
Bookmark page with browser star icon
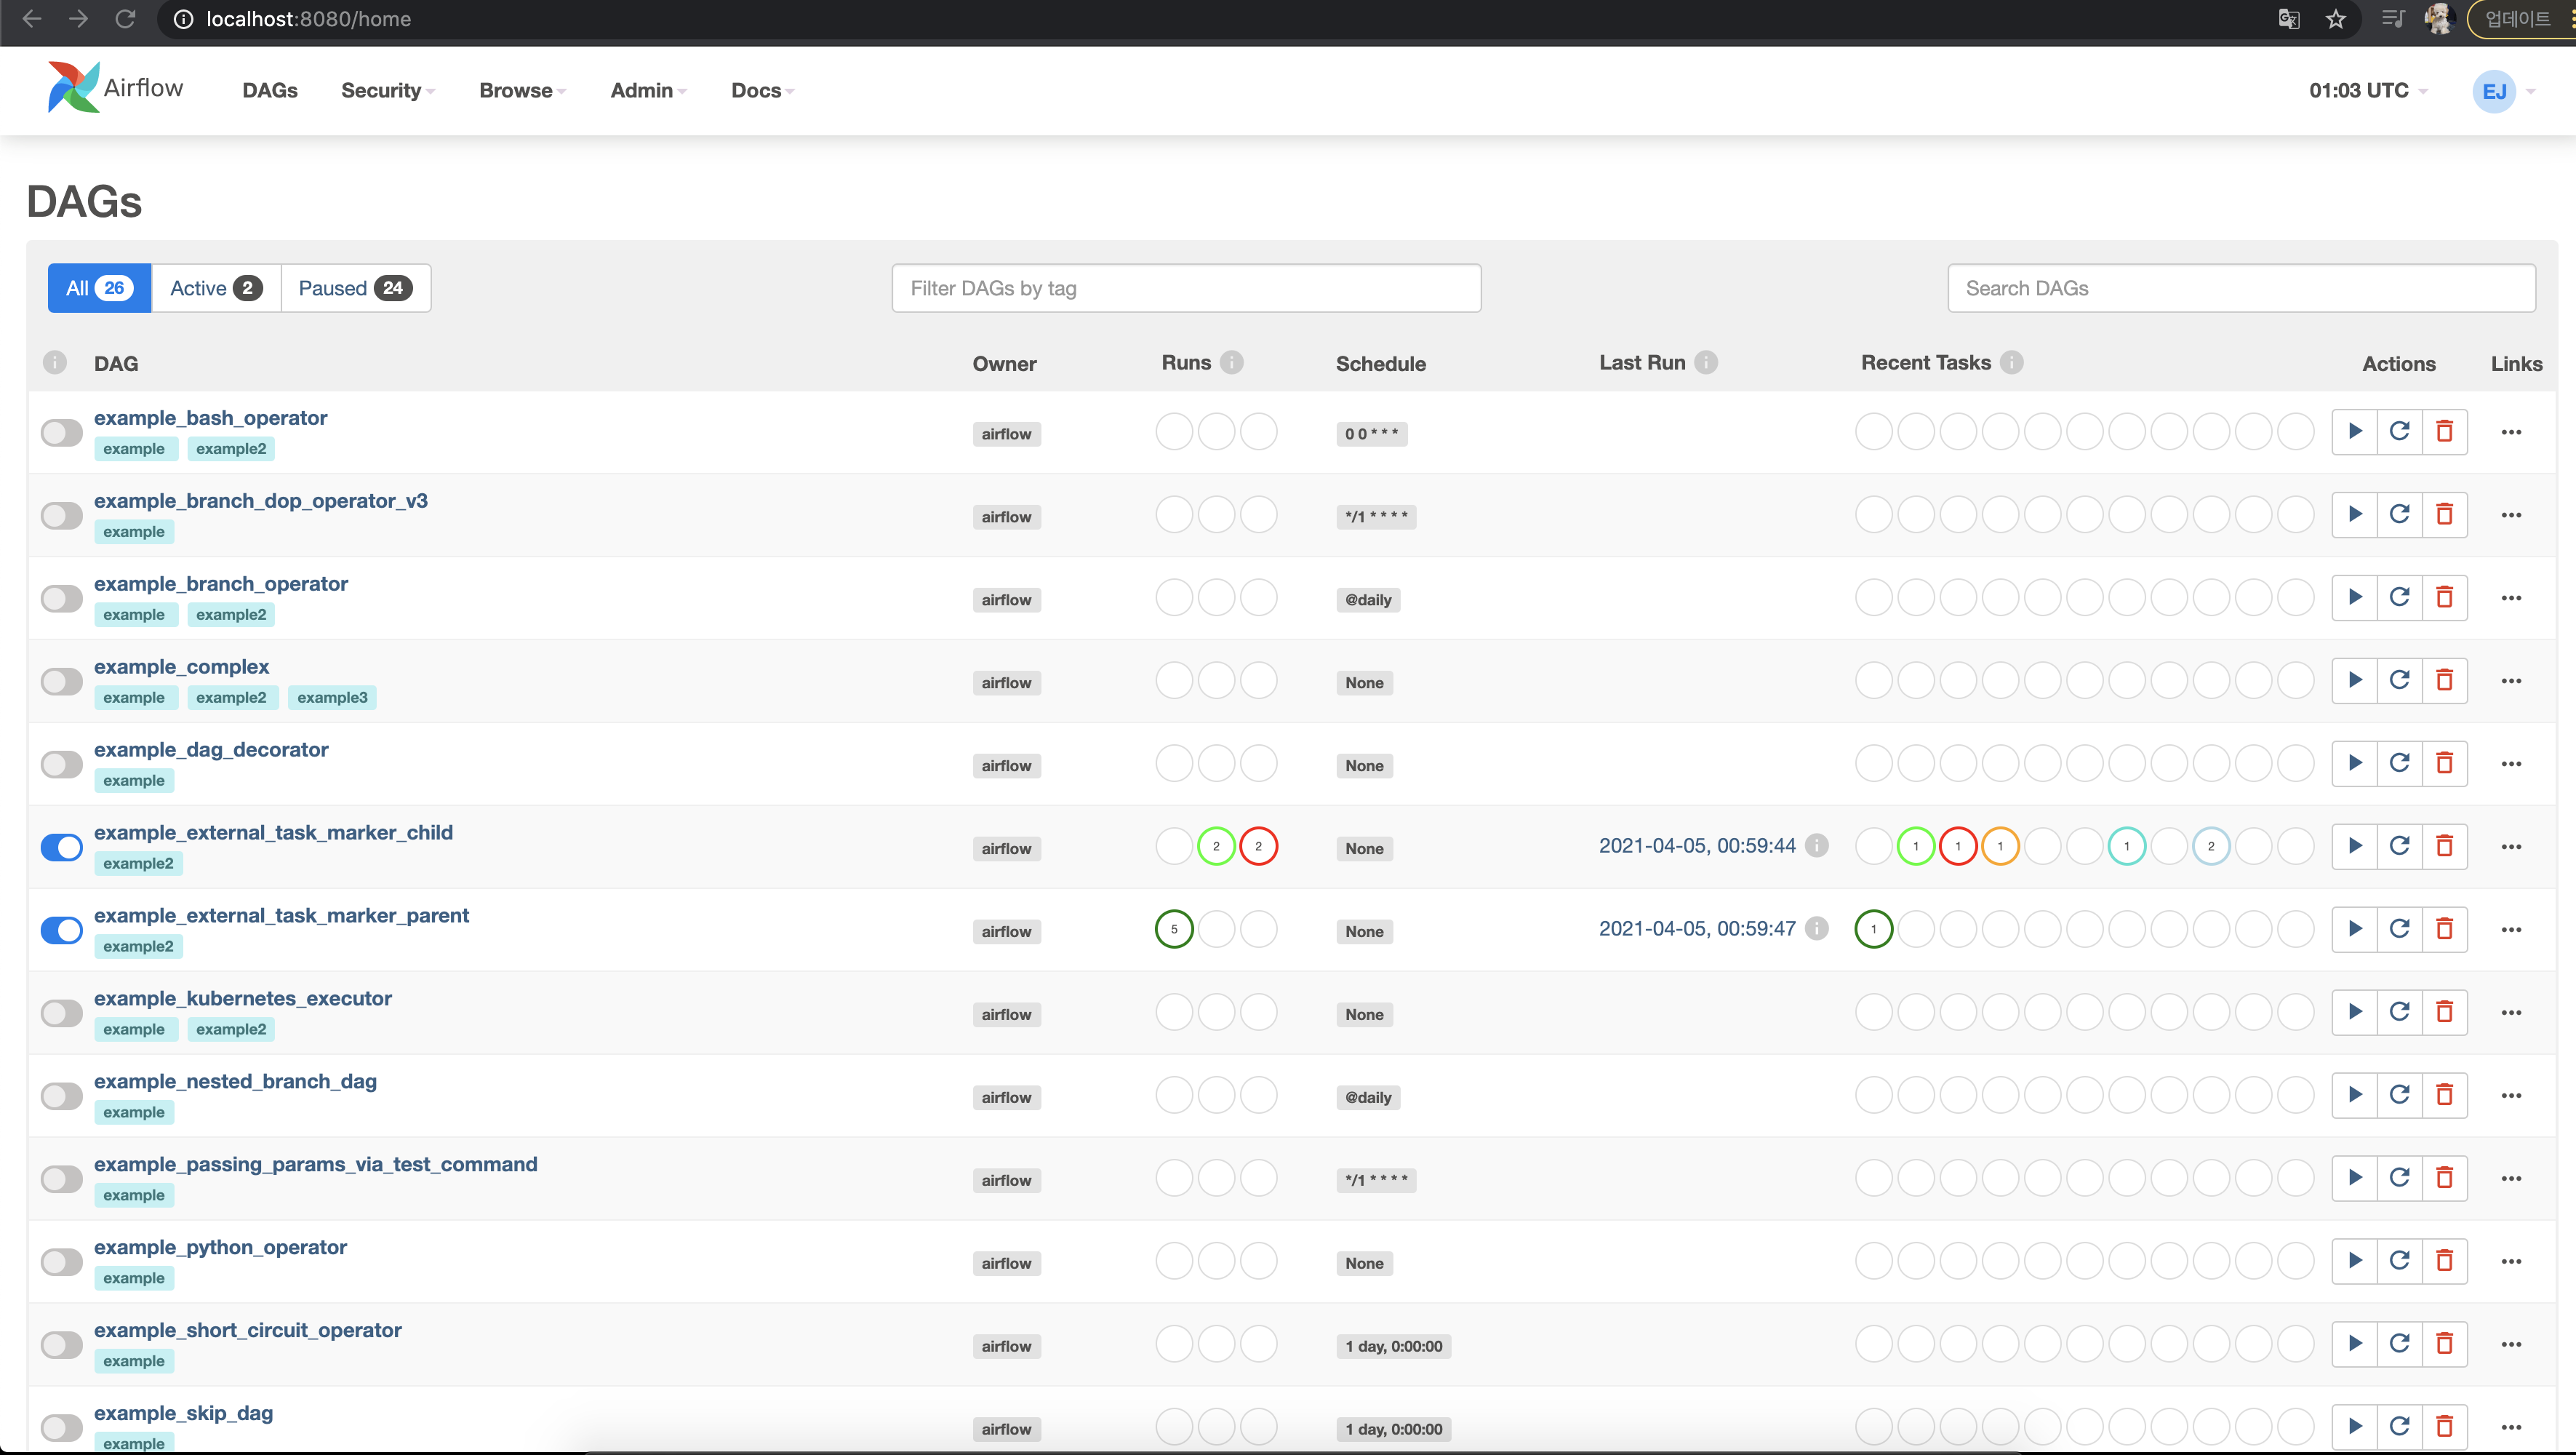coord(2336,19)
